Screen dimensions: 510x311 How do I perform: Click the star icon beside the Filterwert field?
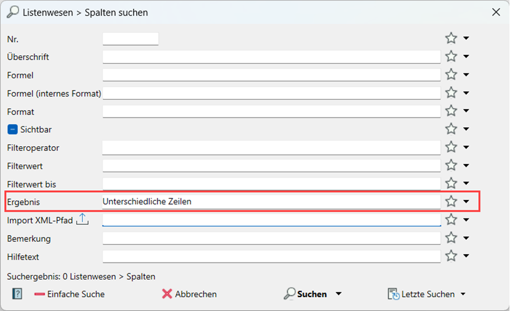tap(451, 166)
